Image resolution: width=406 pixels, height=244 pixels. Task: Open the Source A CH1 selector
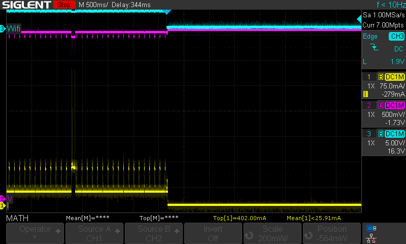click(94, 233)
